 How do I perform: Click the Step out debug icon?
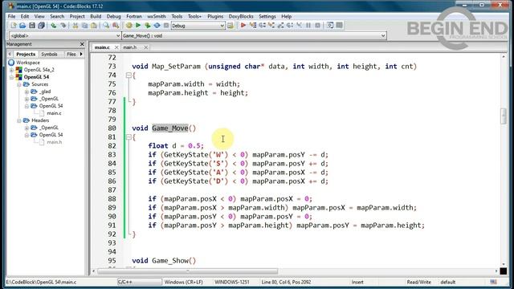tap(280, 25)
